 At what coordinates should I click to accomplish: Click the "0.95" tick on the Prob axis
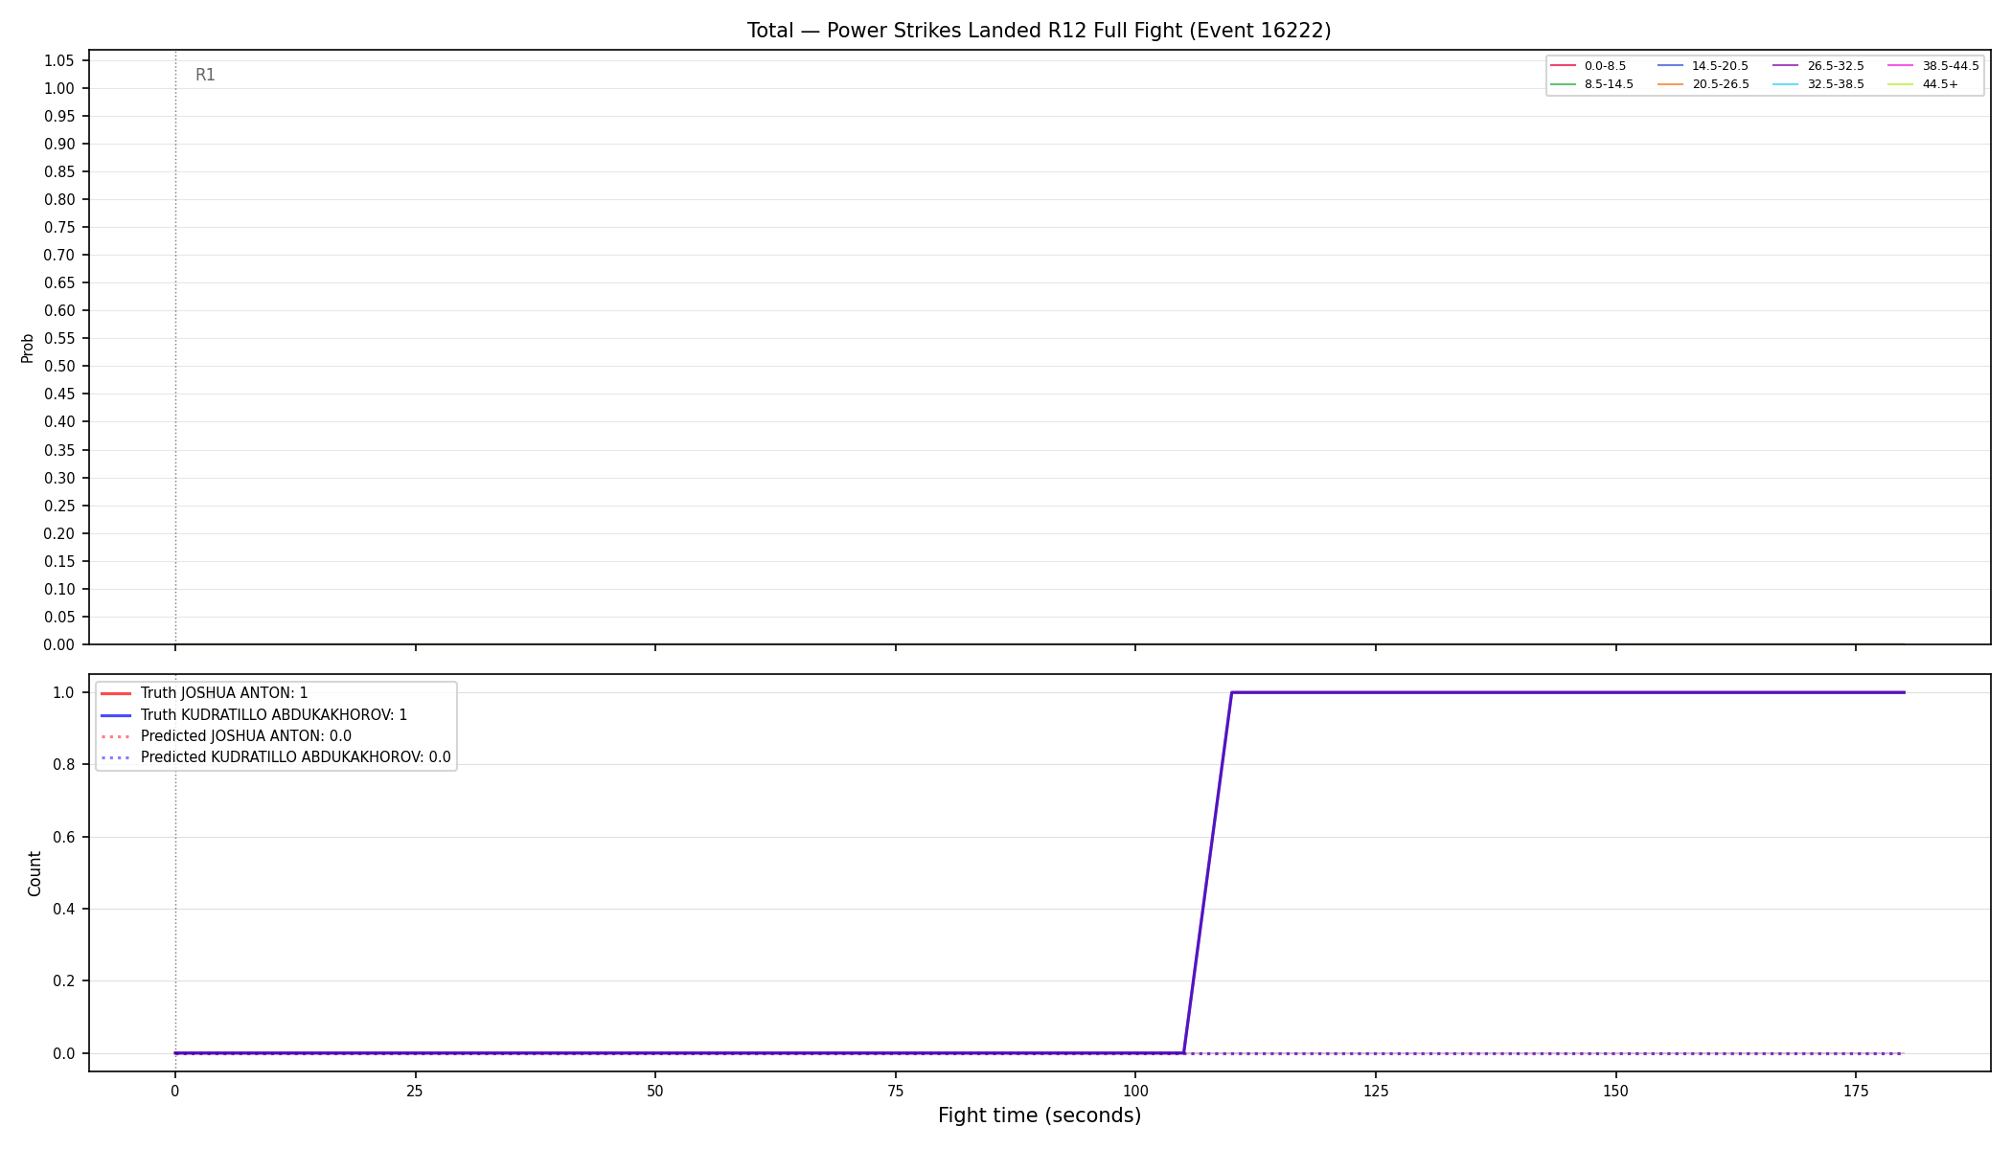click(x=59, y=117)
